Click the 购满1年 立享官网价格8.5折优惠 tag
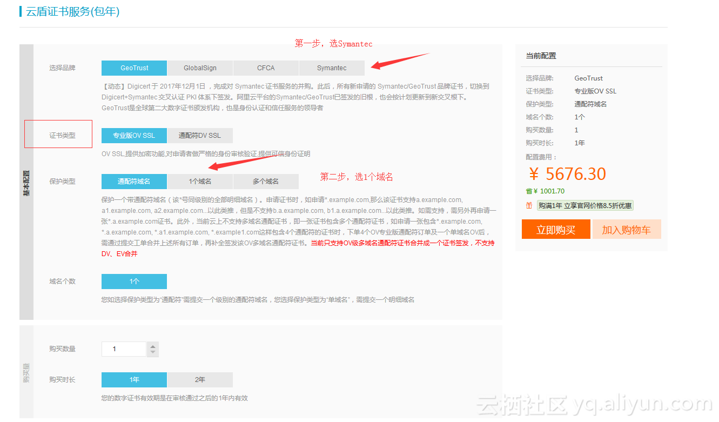The image size is (719, 422). click(x=585, y=206)
